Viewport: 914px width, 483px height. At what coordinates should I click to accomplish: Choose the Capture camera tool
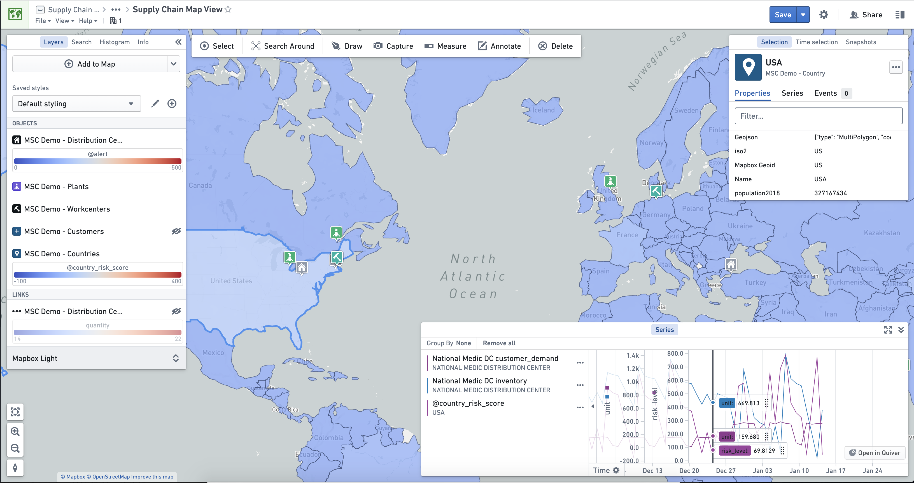393,46
